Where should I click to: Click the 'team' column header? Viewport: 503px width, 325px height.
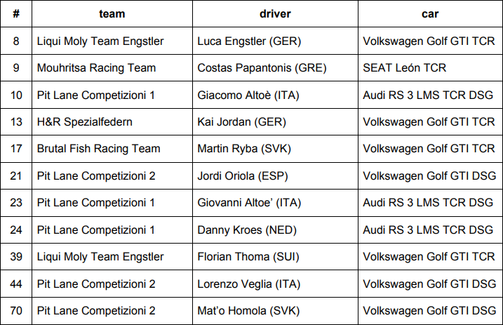pos(112,14)
